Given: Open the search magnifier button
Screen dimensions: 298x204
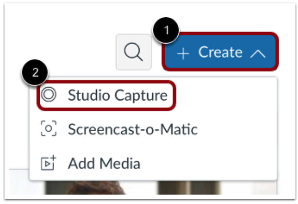Looking at the screenshot, I should pos(134,52).
